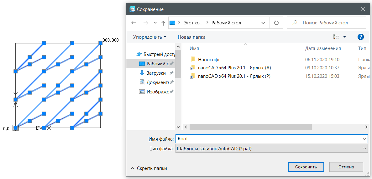Screen dimensions: 372x179
Task: Collapse folders with Скрыть папки
Action: pyautogui.click(x=149, y=168)
